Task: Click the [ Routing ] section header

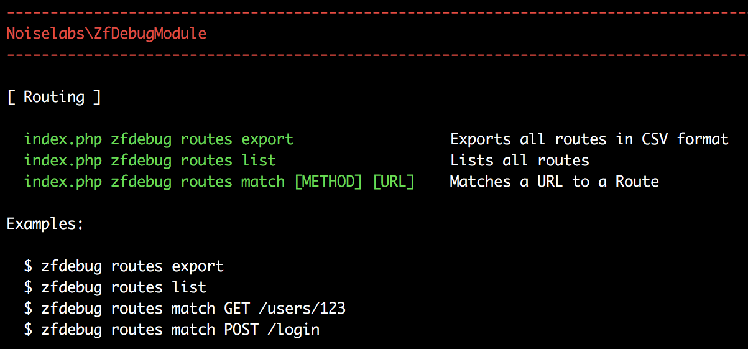Action: (x=54, y=97)
